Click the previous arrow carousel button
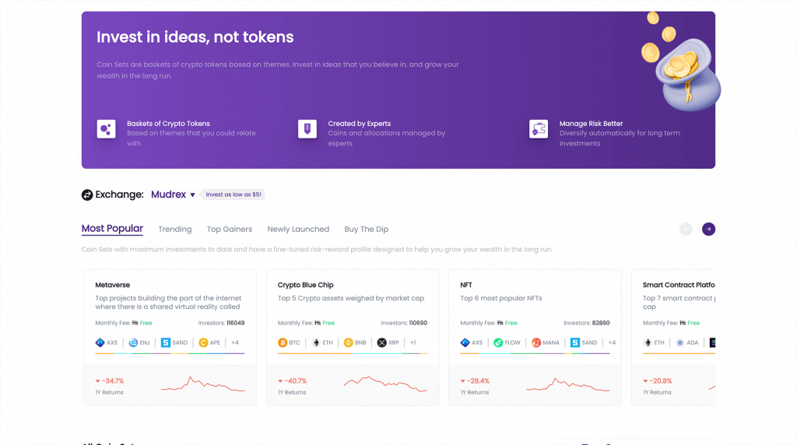797x445 pixels. [x=686, y=229]
